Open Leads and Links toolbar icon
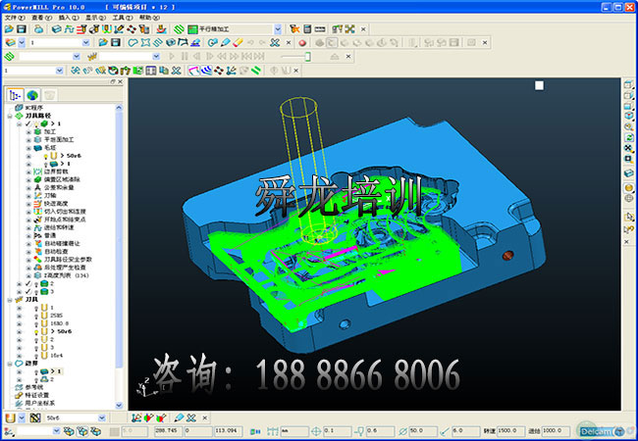Screen dimensions: 638x441 pos(107,29)
